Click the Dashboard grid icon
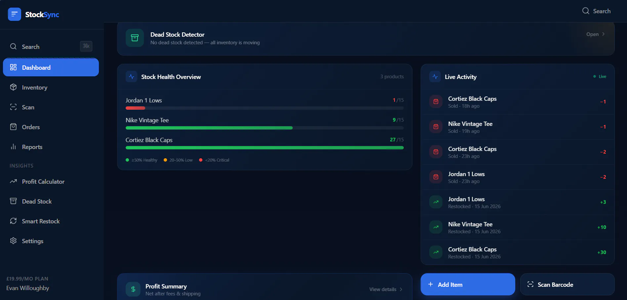This screenshot has width=627, height=300. tap(13, 67)
